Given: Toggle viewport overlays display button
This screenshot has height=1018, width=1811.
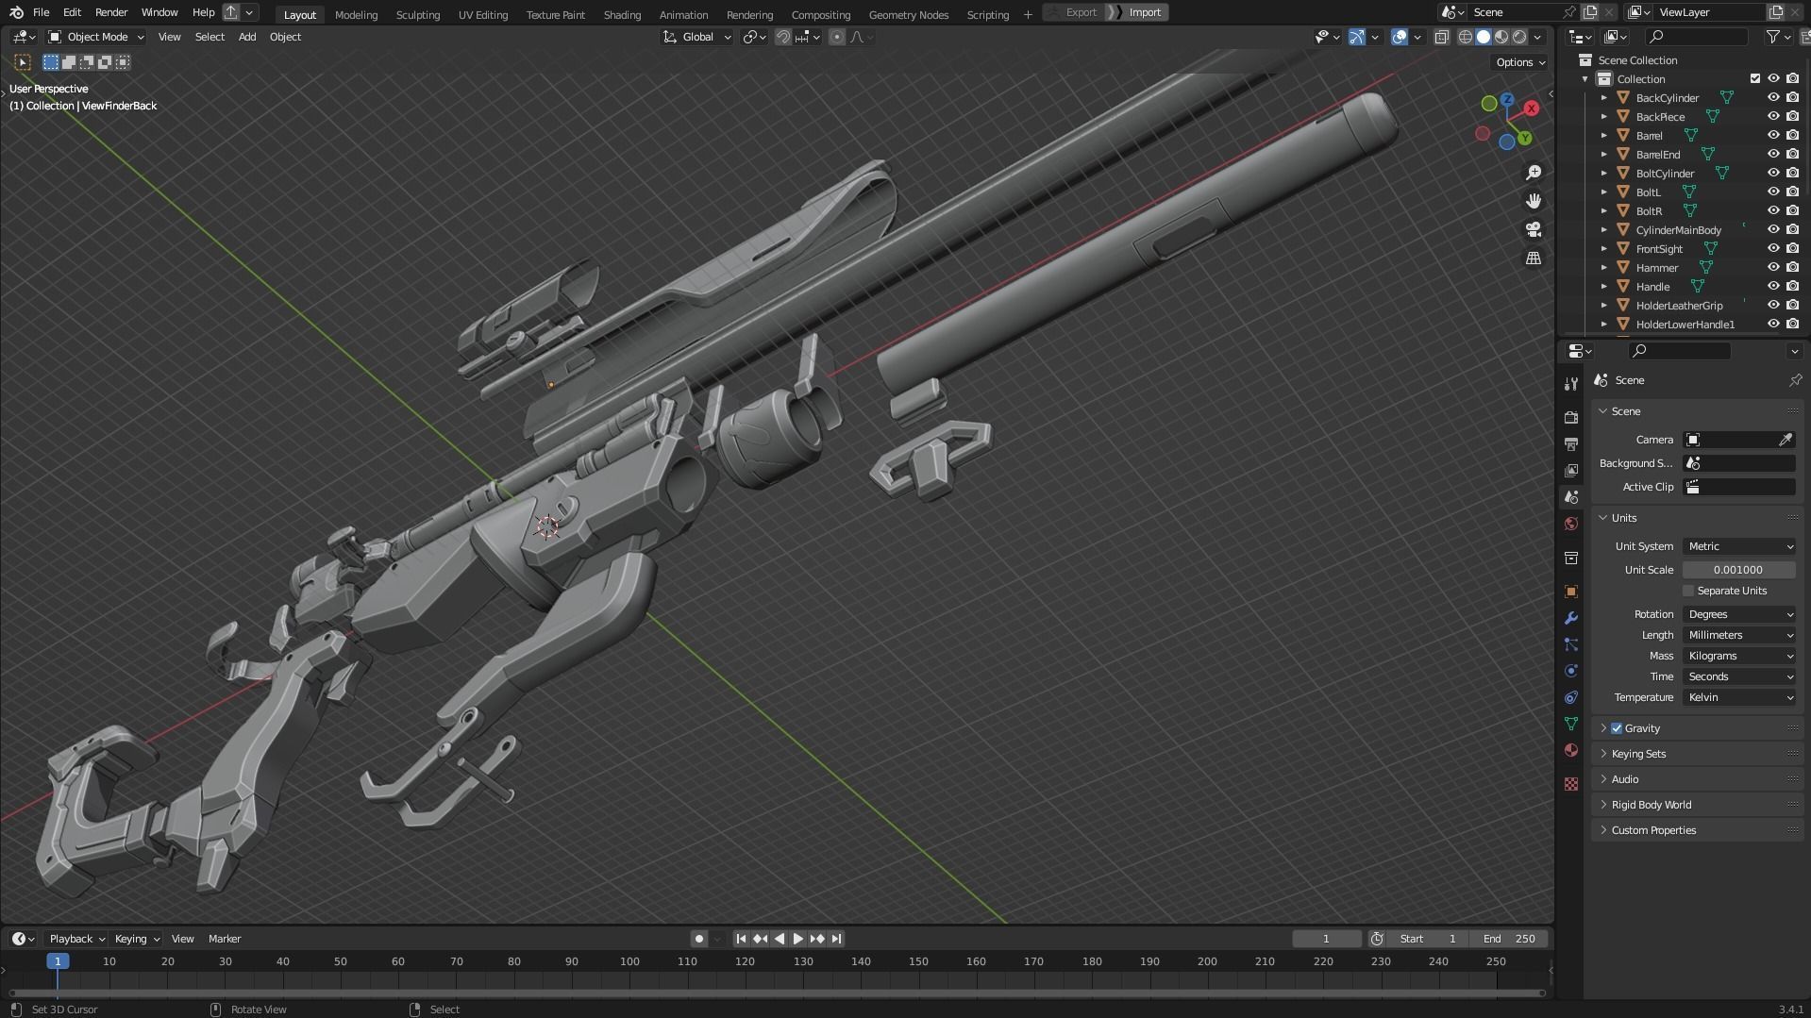Looking at the screenshot, I should point(1400,37).
